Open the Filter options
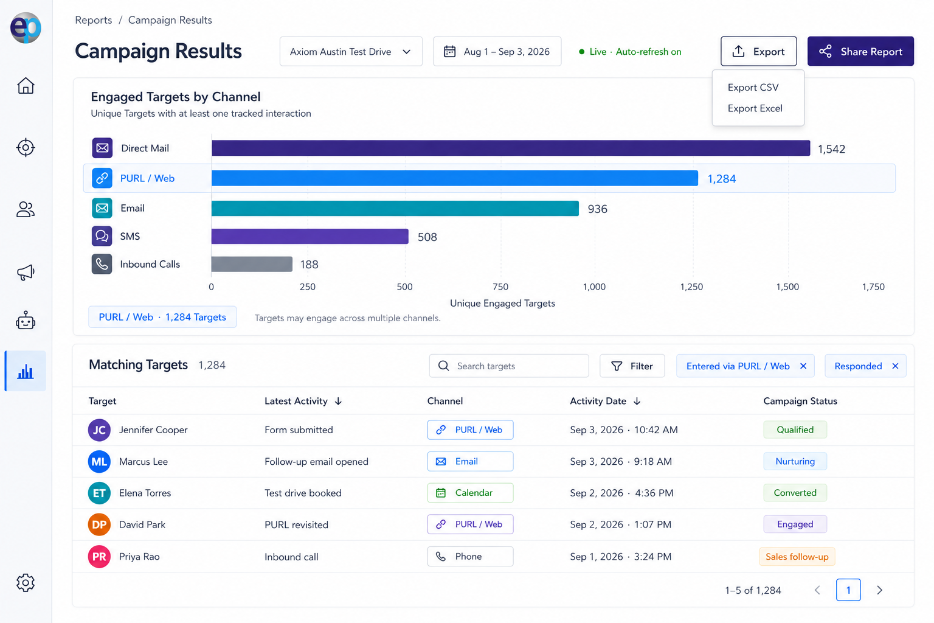Viewport: 934px width, 623px height. [632, 366]
